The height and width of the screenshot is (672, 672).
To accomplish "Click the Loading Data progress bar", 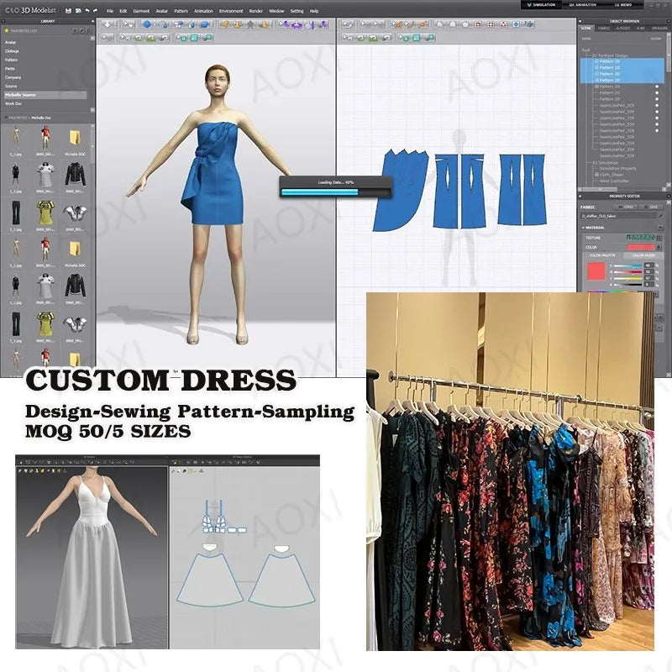I will [334, 192].
